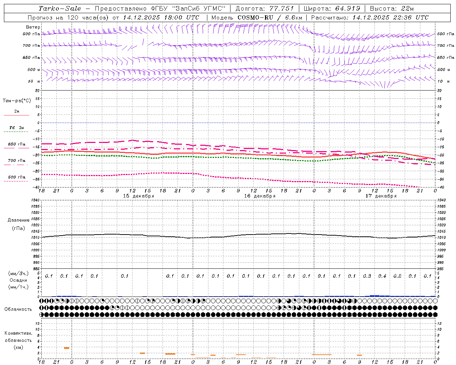Click the Тем-ра(°C) legend title
Viewport: 456px width, 365px height.
[17, 101]
